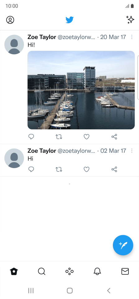139x299 pixels.
Task: Compose a new tweet with the feather button
Action: pos(123,245)
